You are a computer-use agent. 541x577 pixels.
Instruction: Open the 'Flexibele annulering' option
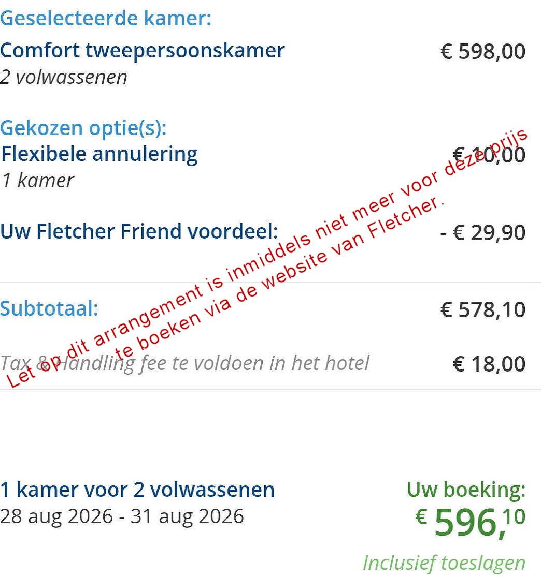pos(99,154)
